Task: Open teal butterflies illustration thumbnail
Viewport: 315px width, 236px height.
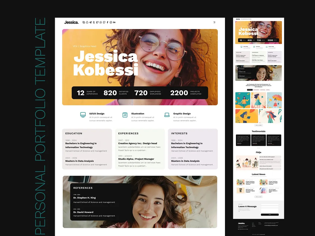Action: (x=243, y=100)
